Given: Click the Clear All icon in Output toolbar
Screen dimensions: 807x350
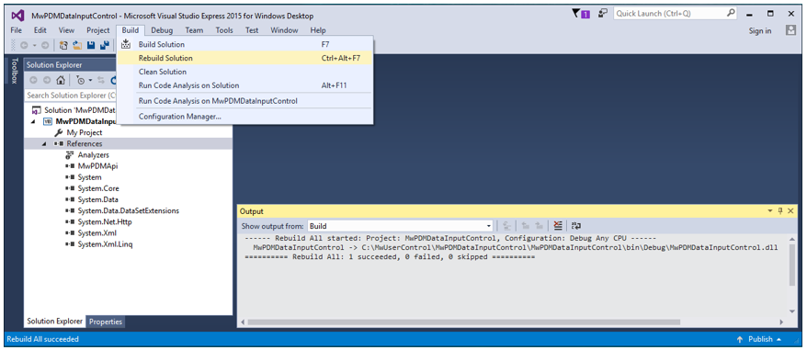Looking at the screenshot, I should [558, 225].
